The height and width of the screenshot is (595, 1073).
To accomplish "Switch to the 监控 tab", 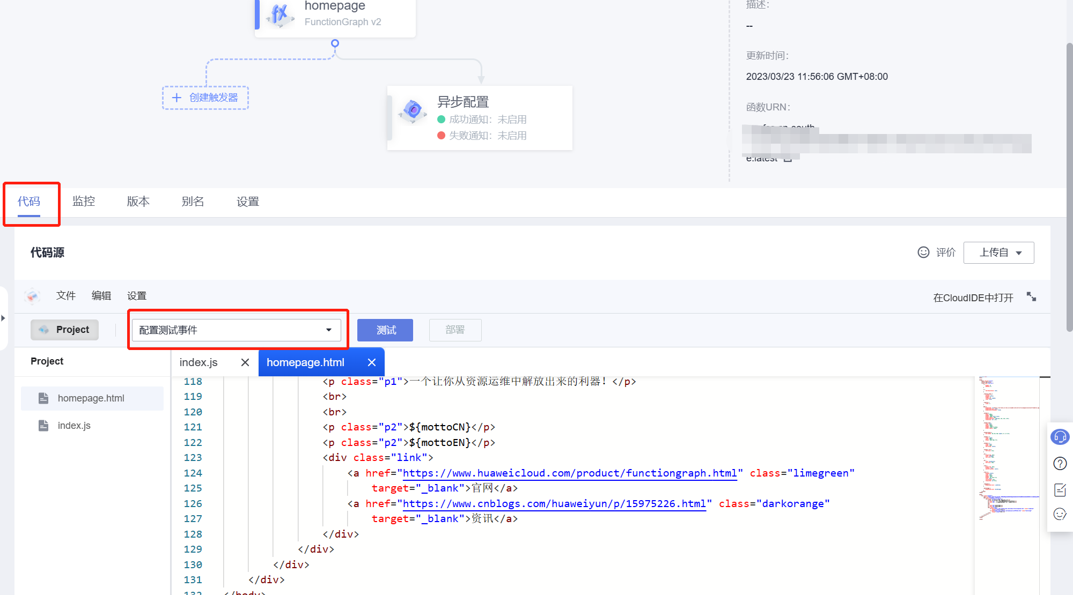I will pyautogui.click(x=84, y=202).
